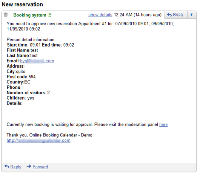The height and width of the screenshot is (174, 200).
Task: Select the Booking system sender name
Action: 30,15
